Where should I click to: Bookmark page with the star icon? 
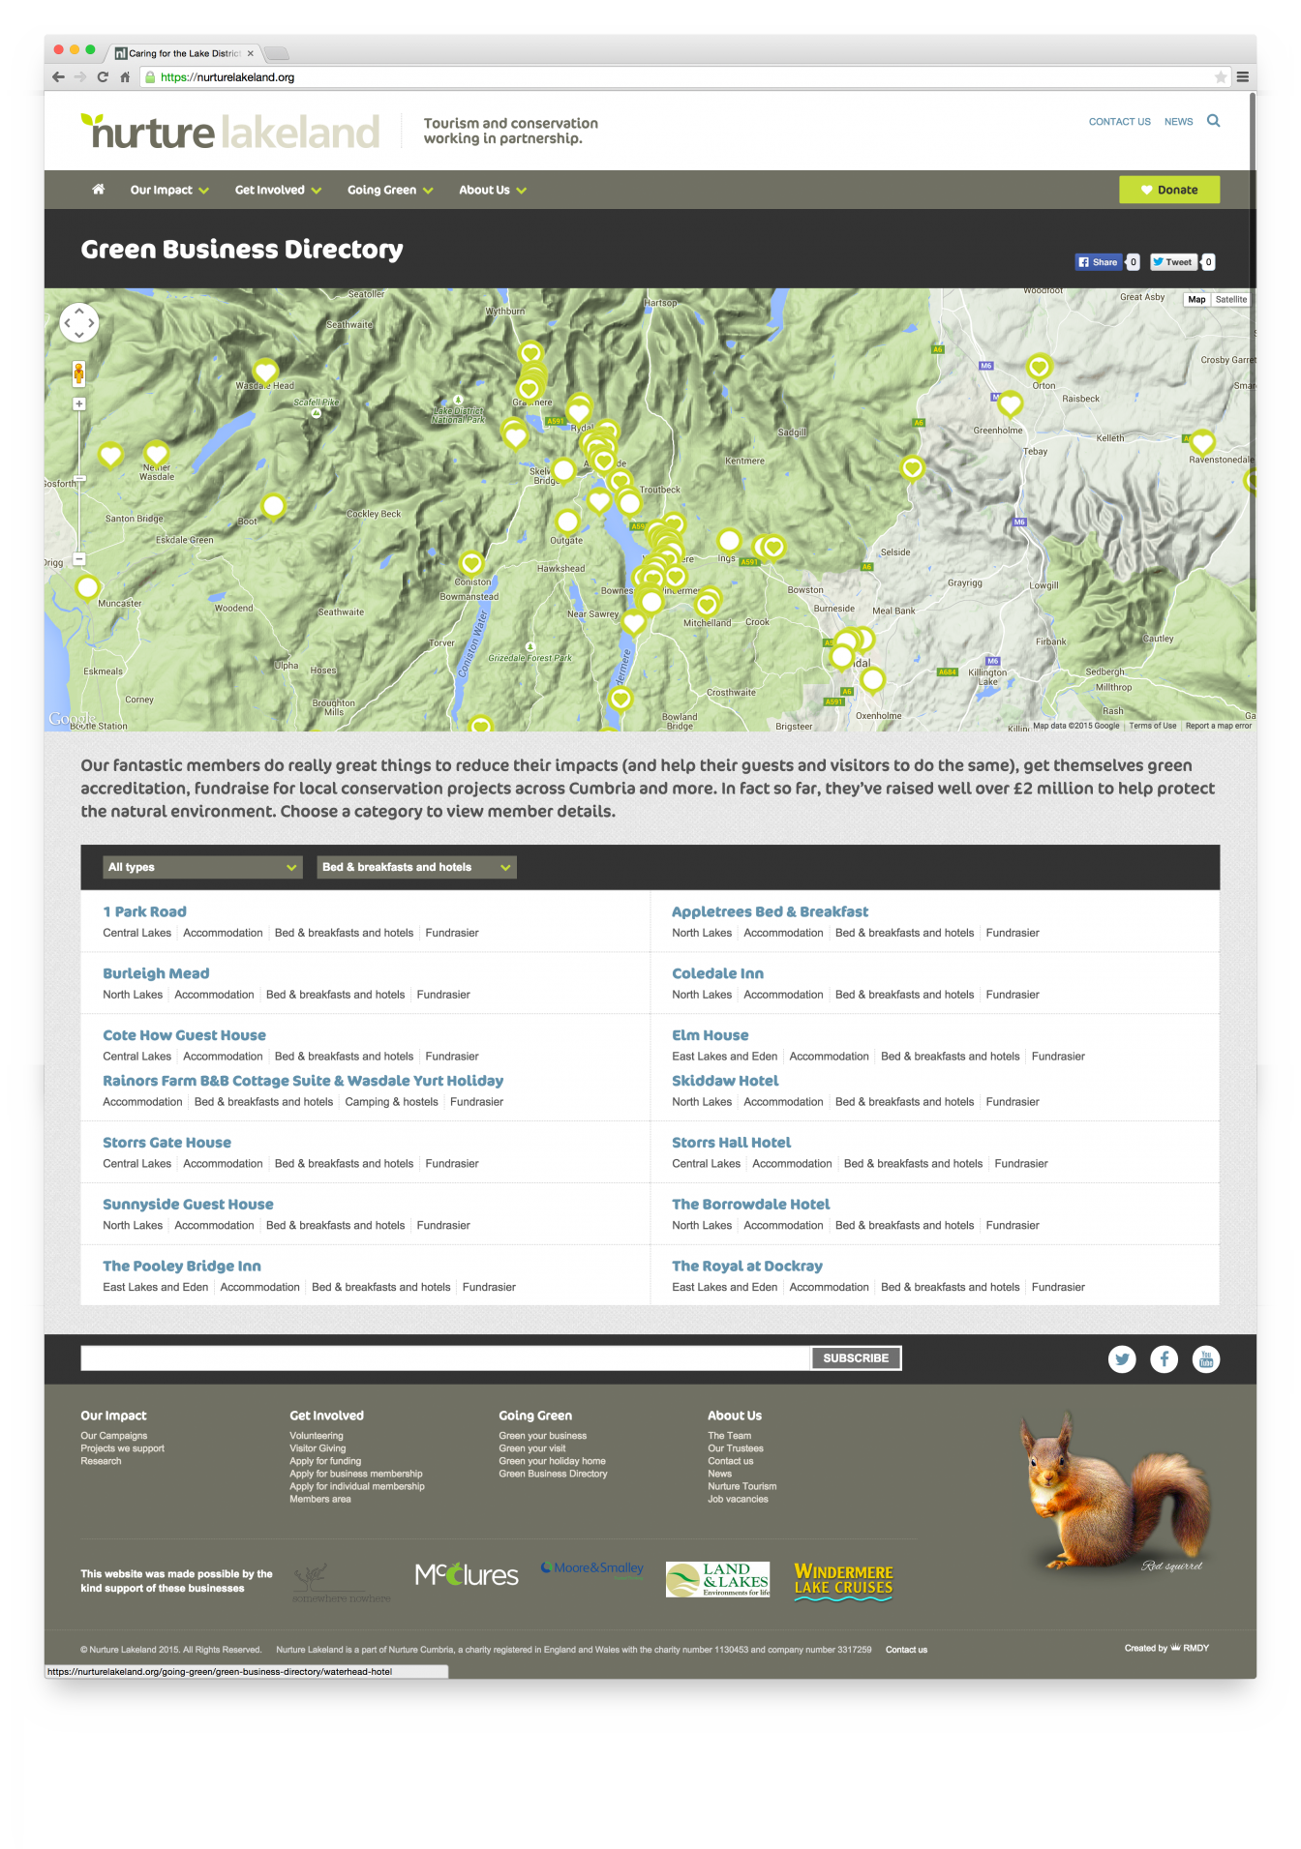[x=1220, y=77]
